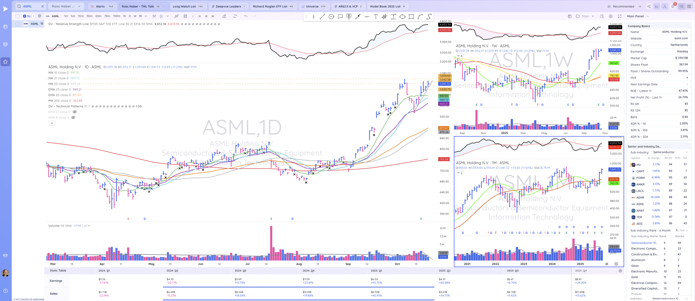Select the horizontal line tool
This screenshot has width=695, height=301.
click(367, 17)
